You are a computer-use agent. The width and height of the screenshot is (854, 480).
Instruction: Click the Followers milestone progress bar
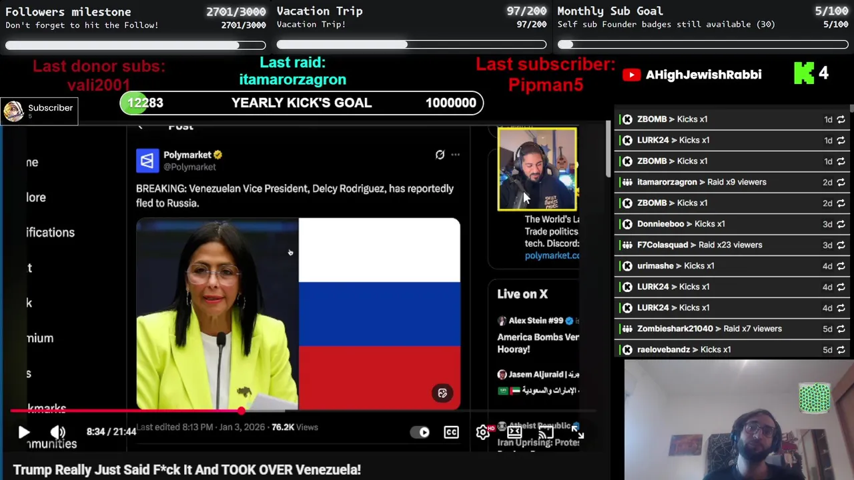pyautogui.click(x=135, y=45)
